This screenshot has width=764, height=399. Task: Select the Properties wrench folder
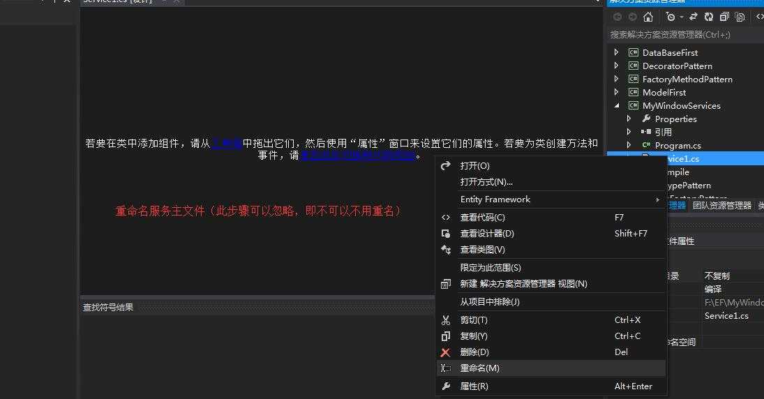pos(675,119)
